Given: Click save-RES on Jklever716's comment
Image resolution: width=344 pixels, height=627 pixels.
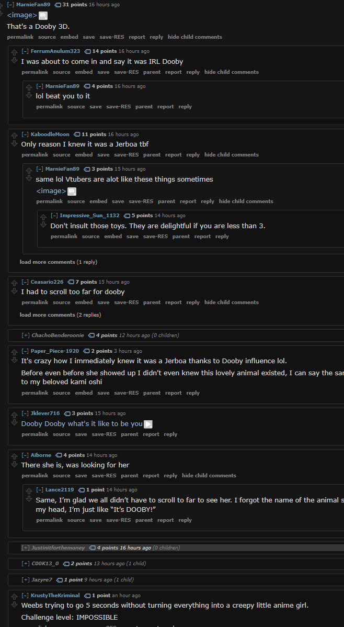Looking at the screenshot, I should pos(104,434).
